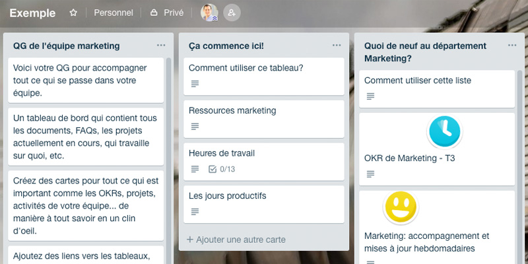Click the Quoi de neuf list scrollbar
Screen dimensions: 528x264
[x=519, y=167]
